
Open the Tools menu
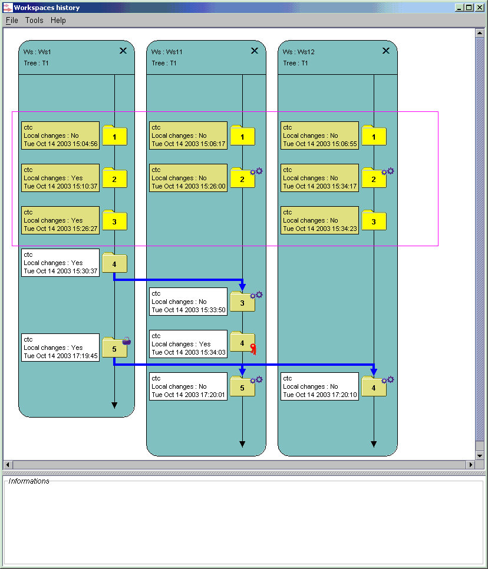coord(34,20)
